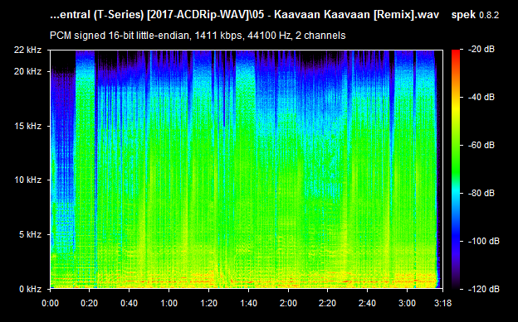Image resolution: width=518 pixels, height=322 pixels.
Task: Click the 0 kHz frequency axis label
Action: tap(31, 289)
